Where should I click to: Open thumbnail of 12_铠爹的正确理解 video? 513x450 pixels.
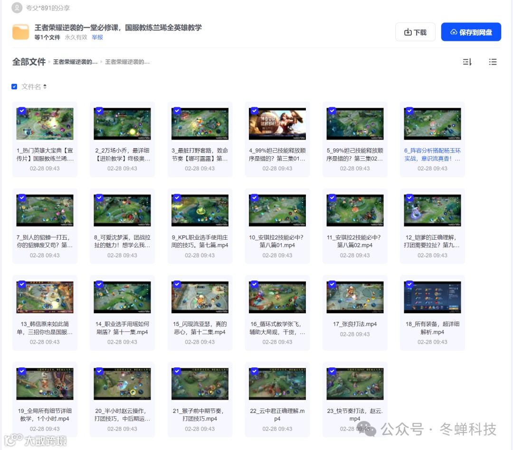[x=433, y=211]
